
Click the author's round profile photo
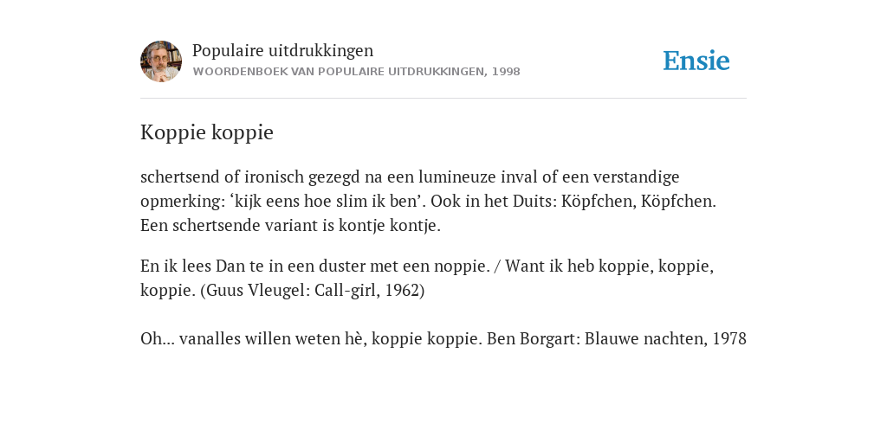click(161, 61)
